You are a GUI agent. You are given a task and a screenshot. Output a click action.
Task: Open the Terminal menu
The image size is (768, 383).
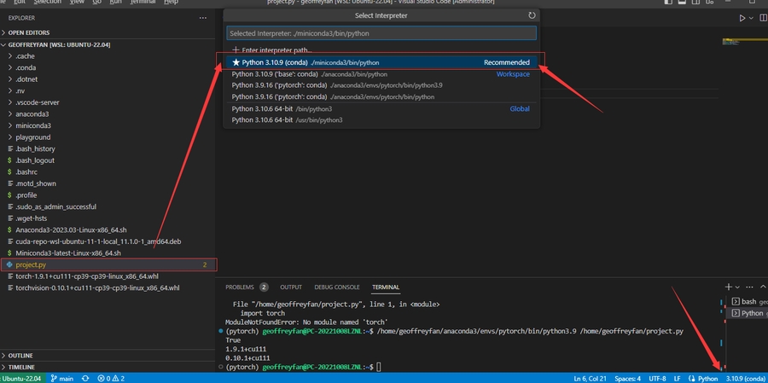[143, 3]
